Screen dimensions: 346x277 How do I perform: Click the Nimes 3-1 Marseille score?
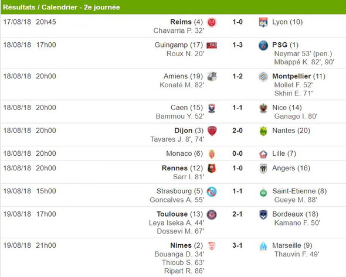point(238,245)
